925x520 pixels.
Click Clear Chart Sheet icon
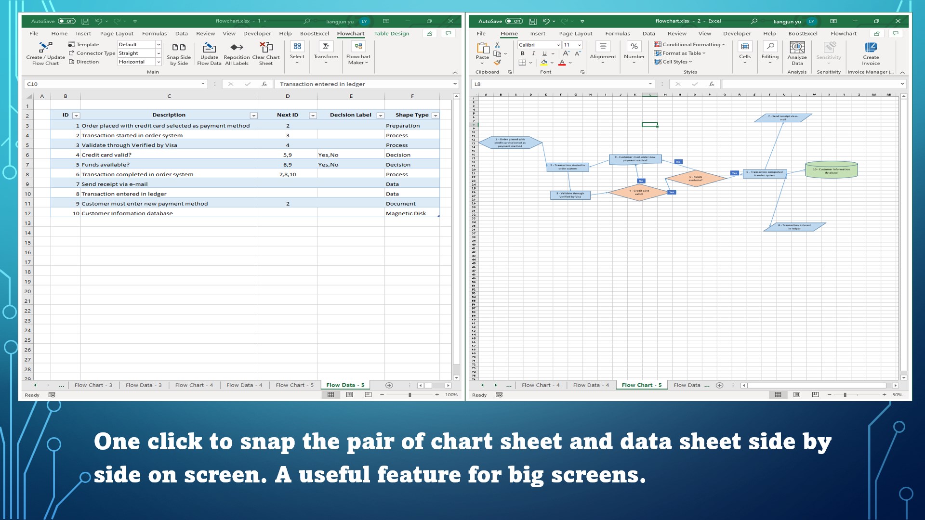[x=266, y=48]
